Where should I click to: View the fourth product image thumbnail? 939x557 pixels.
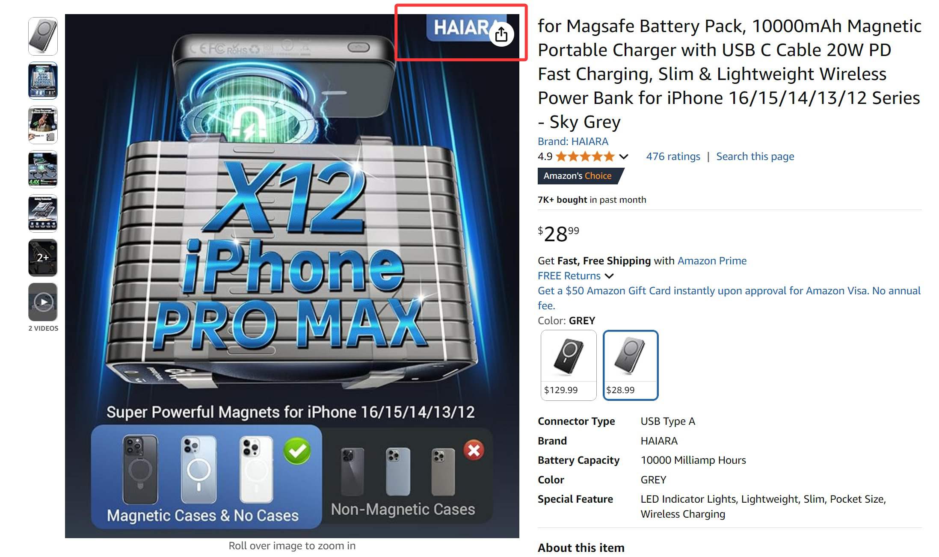(x=43, y=169)
